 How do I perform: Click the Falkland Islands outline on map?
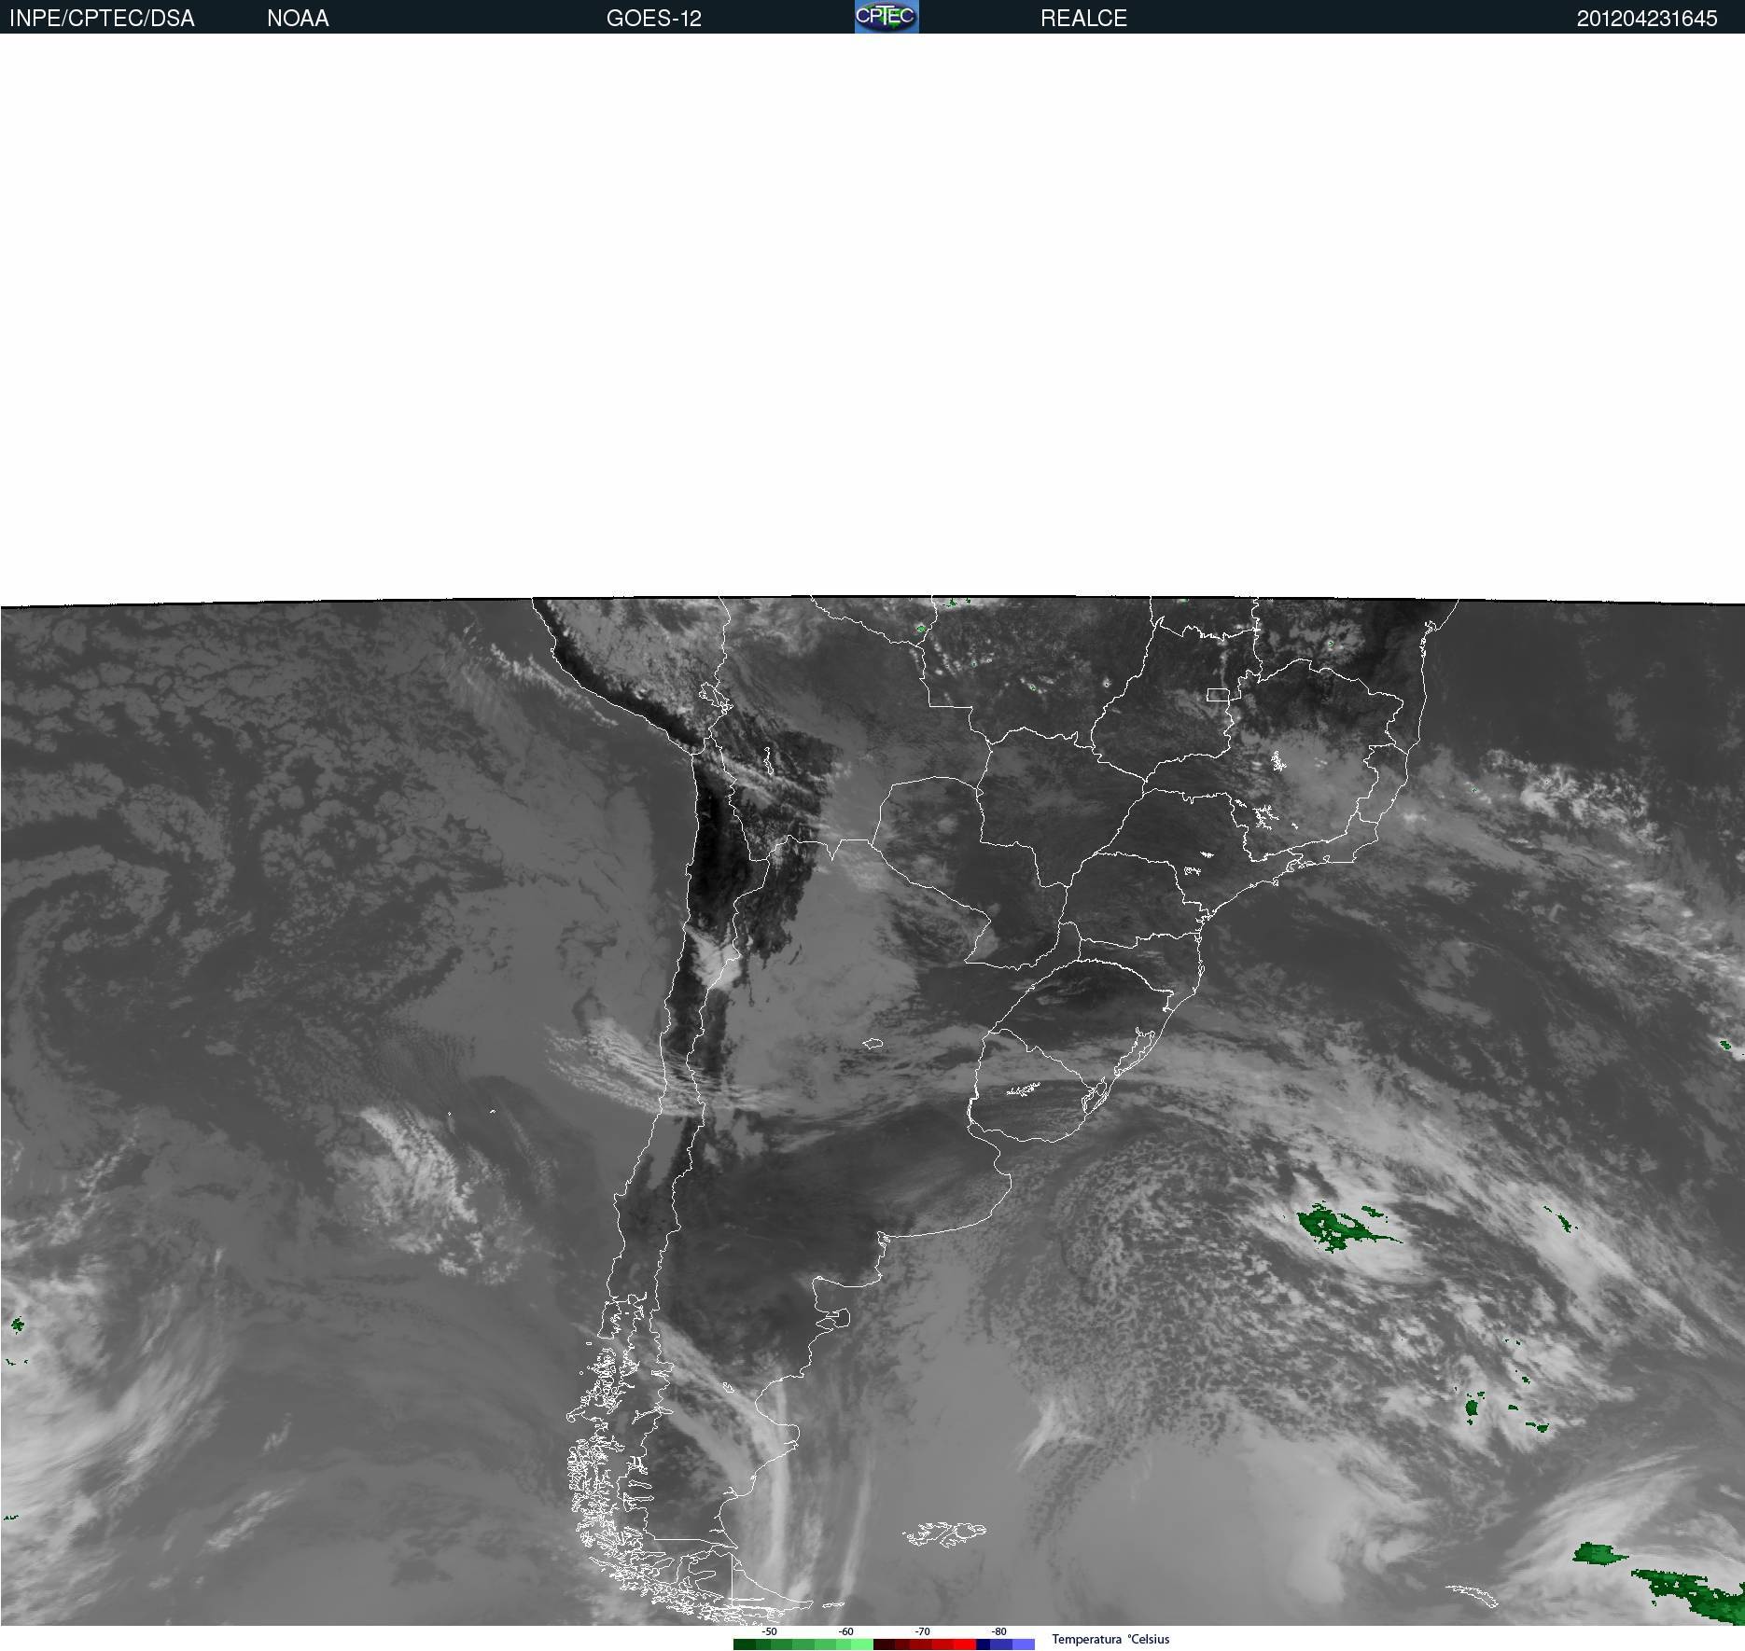coord(944,1533)
